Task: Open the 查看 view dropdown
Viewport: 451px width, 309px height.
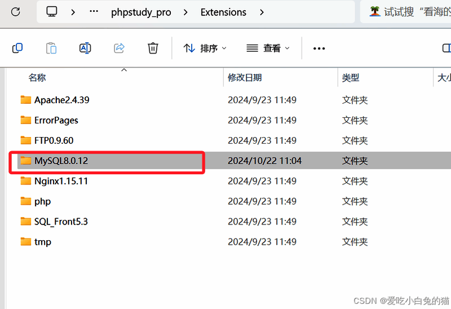Action: point(268,48)
